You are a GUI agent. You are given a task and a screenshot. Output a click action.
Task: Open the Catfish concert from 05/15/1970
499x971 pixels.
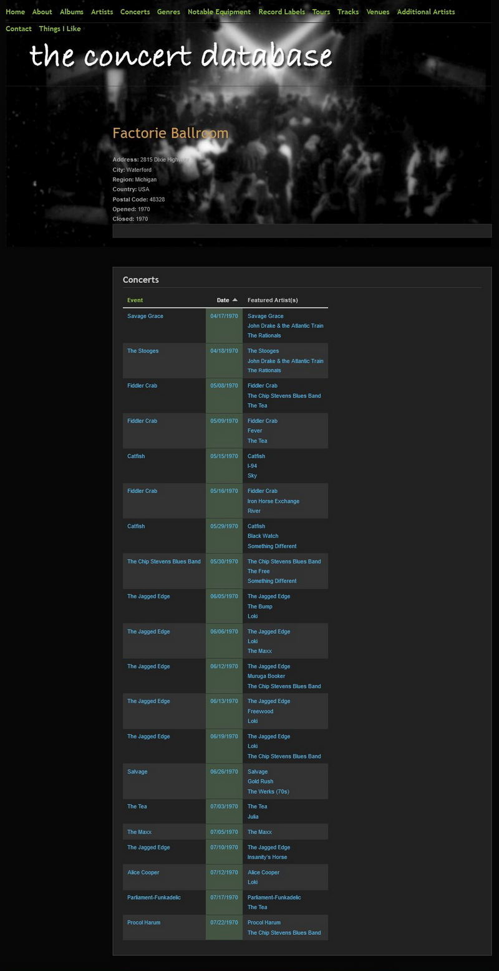[x=137, y=456]
